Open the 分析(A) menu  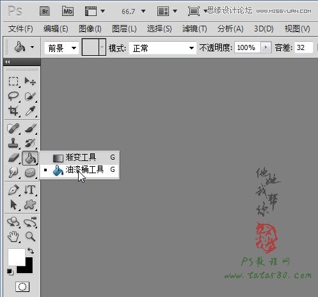pos(230,29)
